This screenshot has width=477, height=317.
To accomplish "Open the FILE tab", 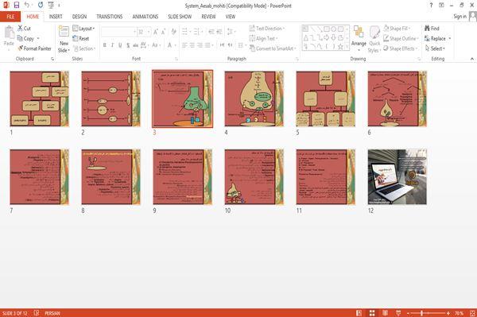I will [10, 17].
